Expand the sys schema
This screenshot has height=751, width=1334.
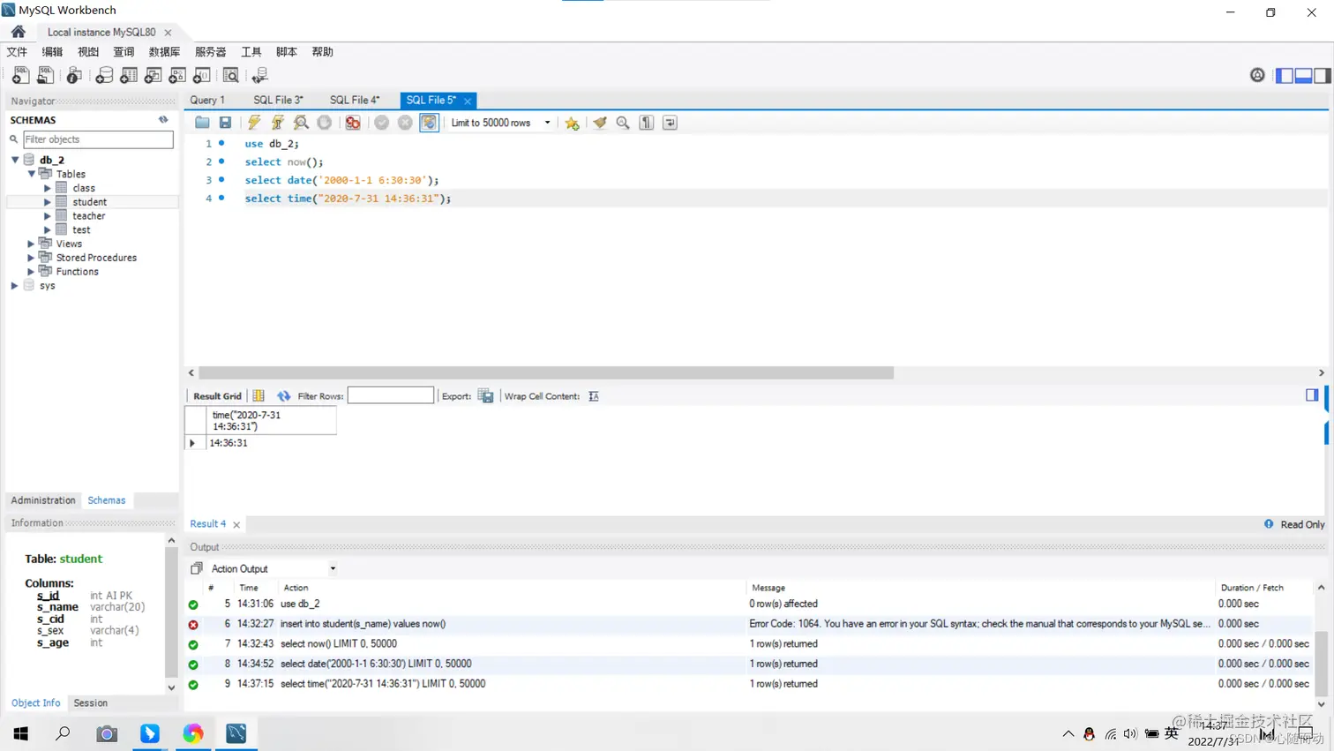pyautogui.click(x=15, y=286)
